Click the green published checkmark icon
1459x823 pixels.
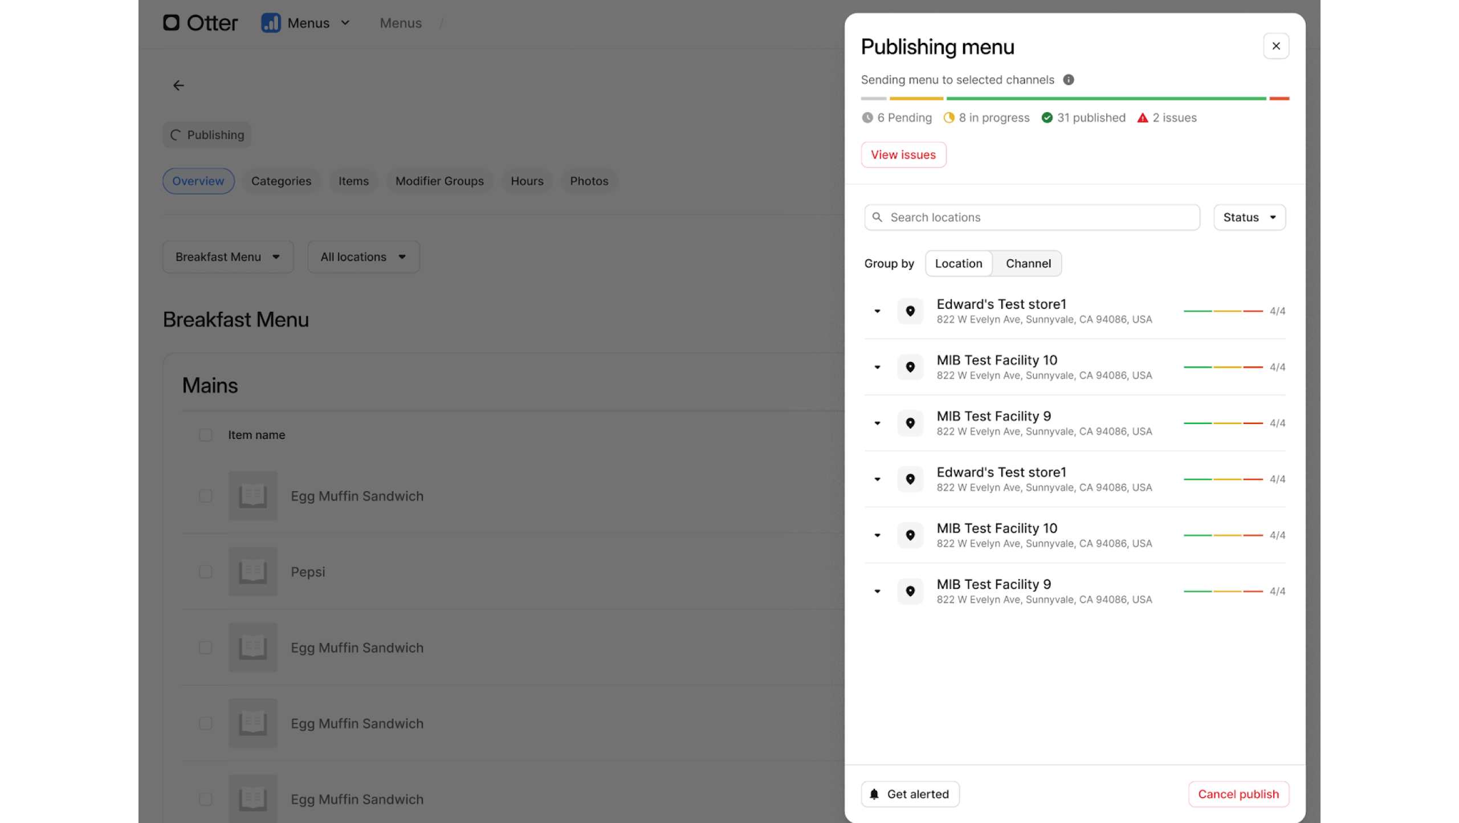pyautogui.click(x=1047, y=118)
